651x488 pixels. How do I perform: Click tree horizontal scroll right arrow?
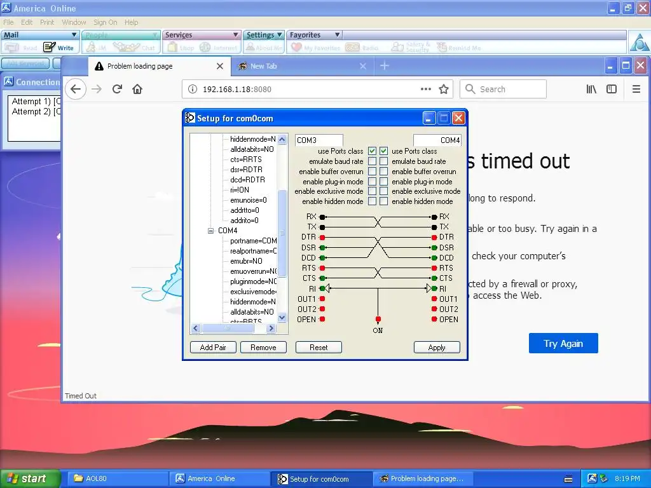[271, 329]
